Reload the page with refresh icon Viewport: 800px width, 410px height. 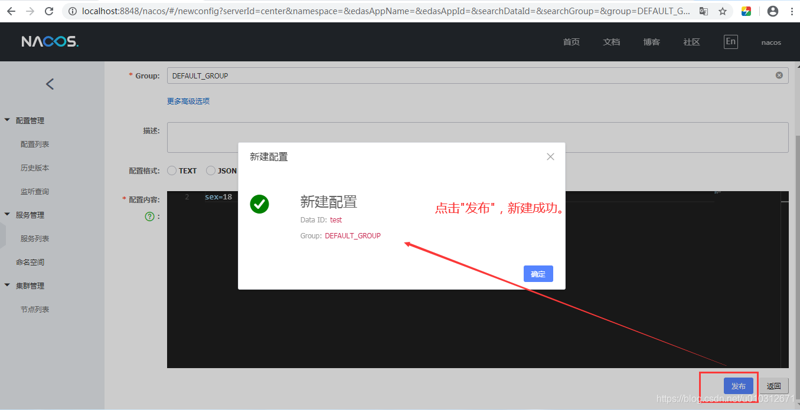coord(49,11)
